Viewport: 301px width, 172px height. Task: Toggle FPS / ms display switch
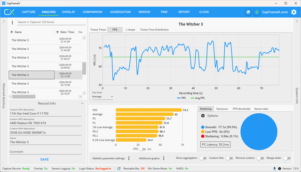click(142, 149)
